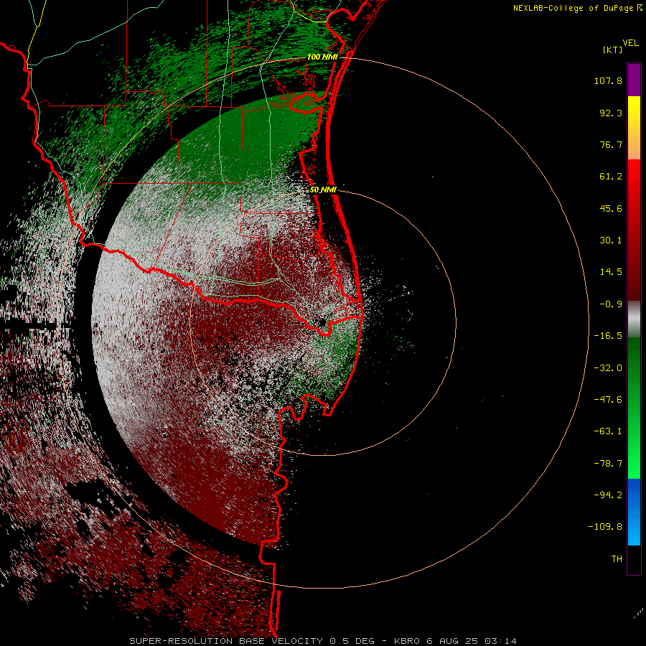The height and width of the screenshot is (646, 646).
Task: Click the 30.1 velocity scale value
Action: tap(611, 240)
